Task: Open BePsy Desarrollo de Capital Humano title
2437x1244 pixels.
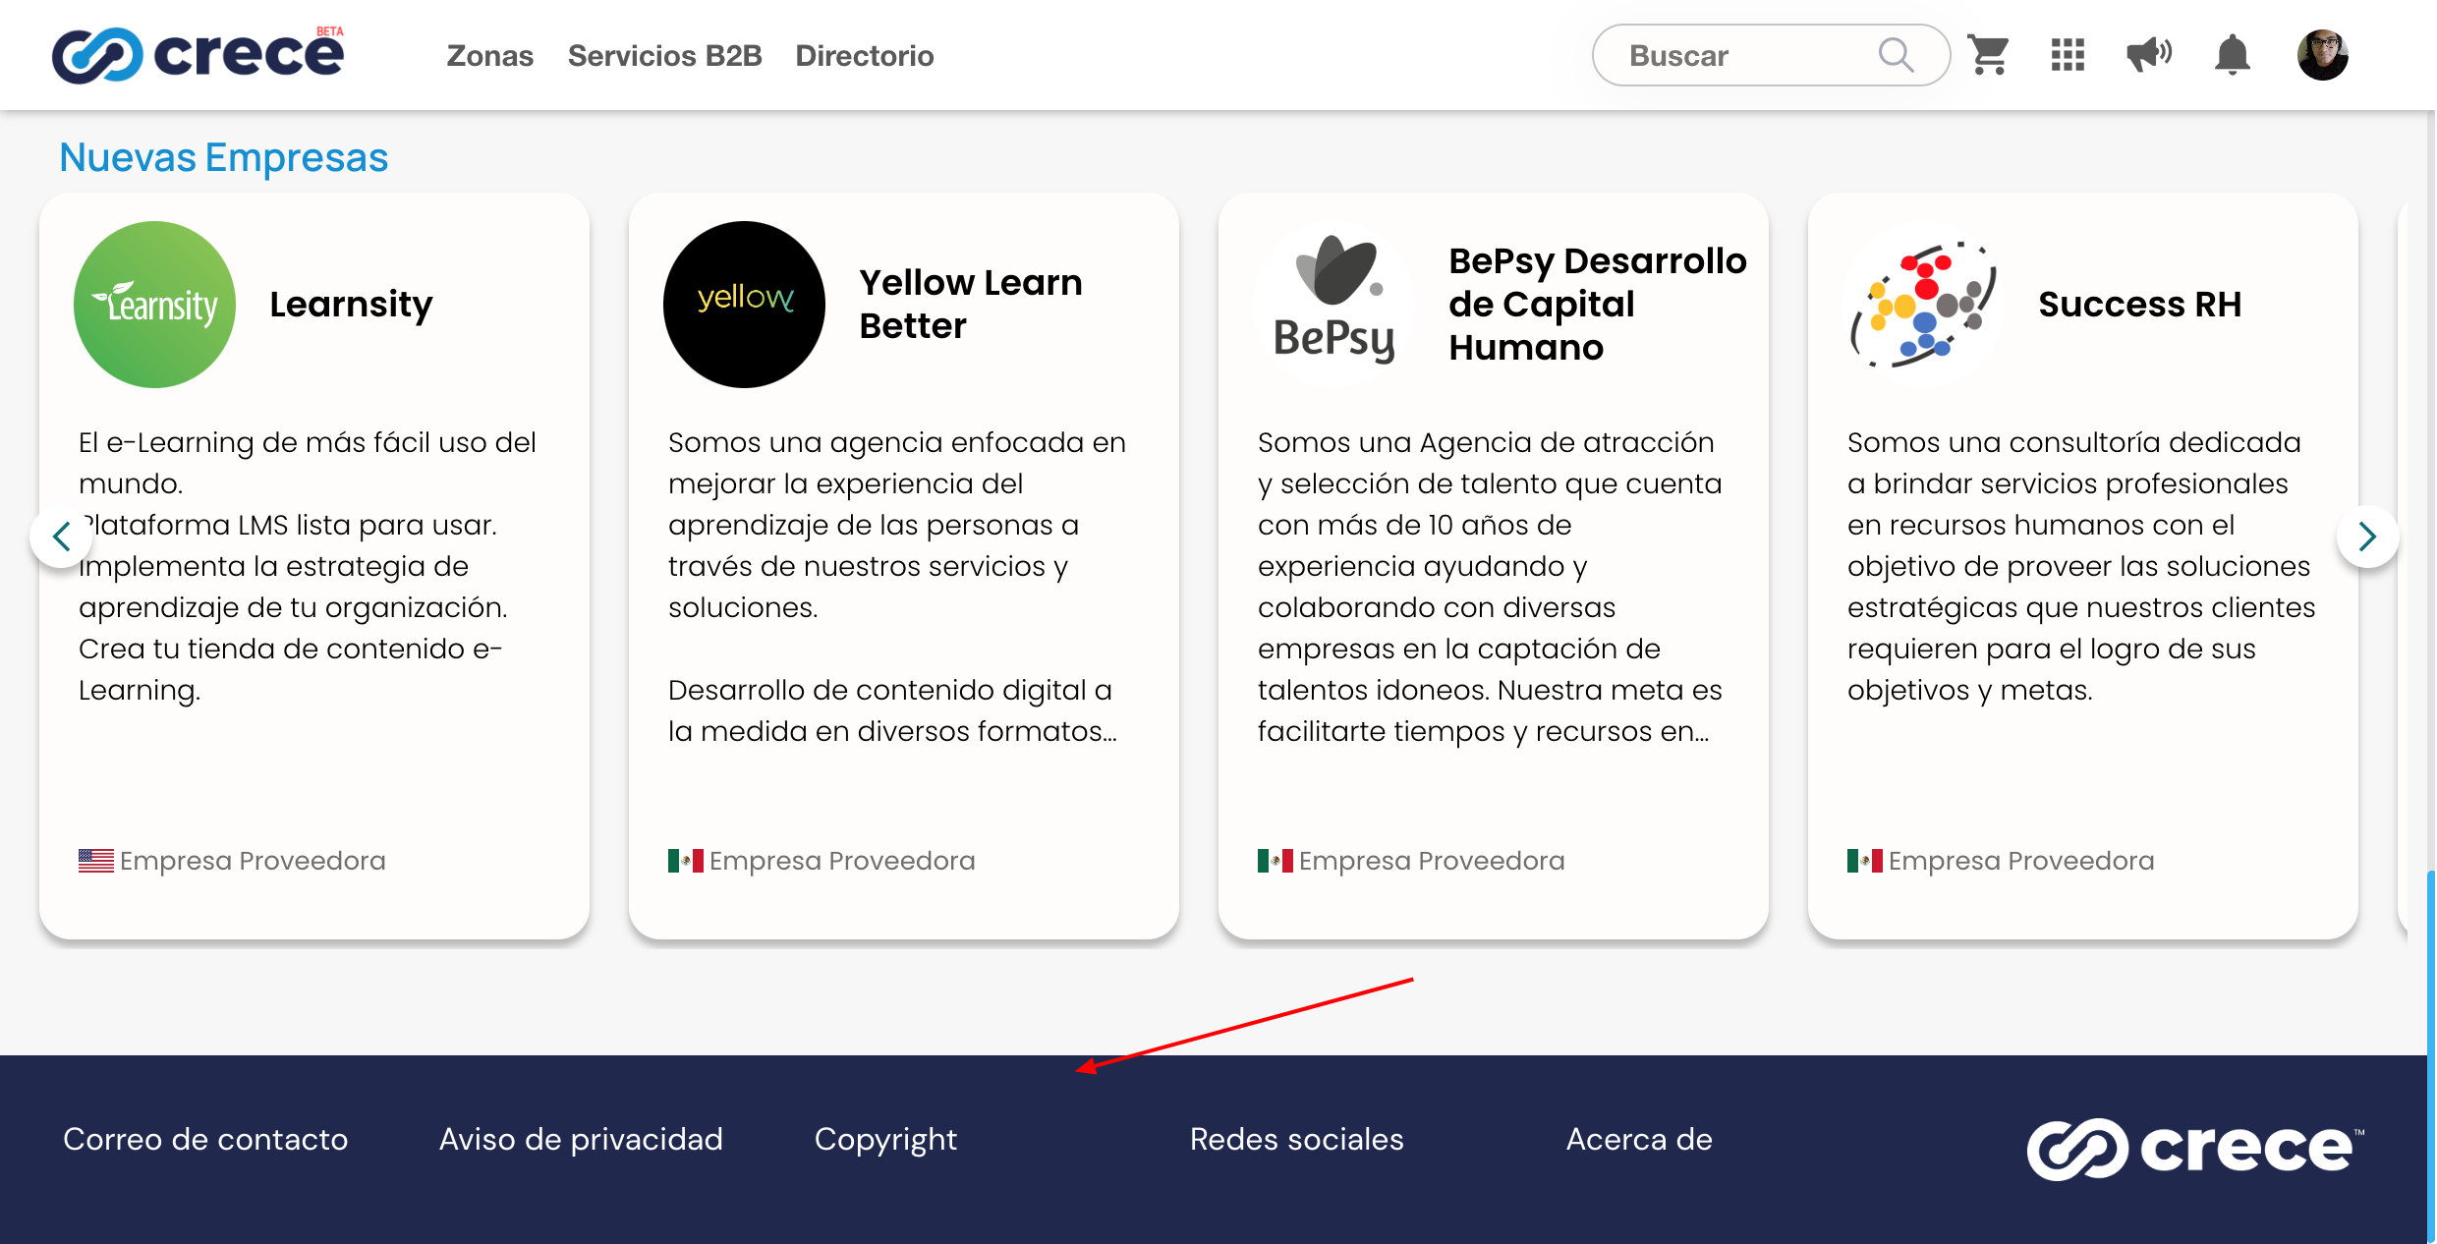Action: coord(1598,304)
